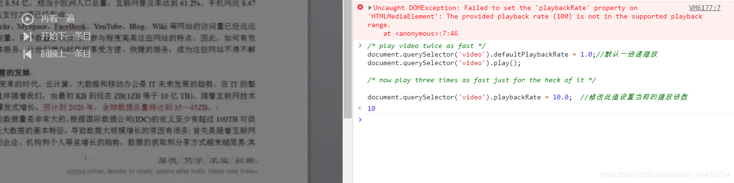
Task: Click the replay circle icon beside 再看一遍
Action: 28,19
